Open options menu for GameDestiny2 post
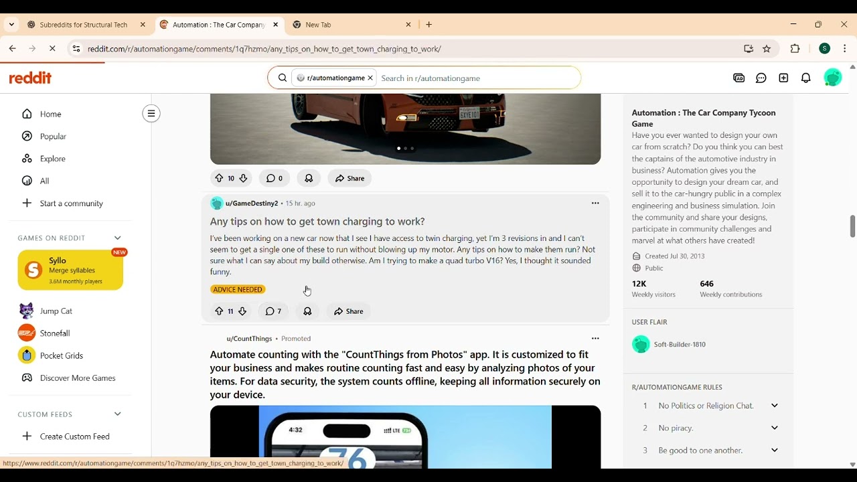This screenshot has height=482, width=857. click(x=595, y=204)
